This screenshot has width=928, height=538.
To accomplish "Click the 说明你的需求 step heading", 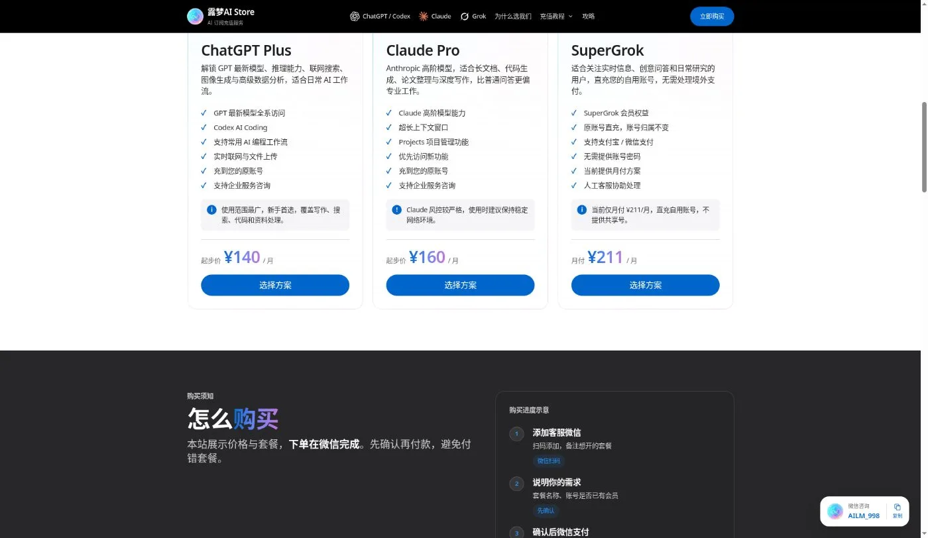I will pos(557,482).
